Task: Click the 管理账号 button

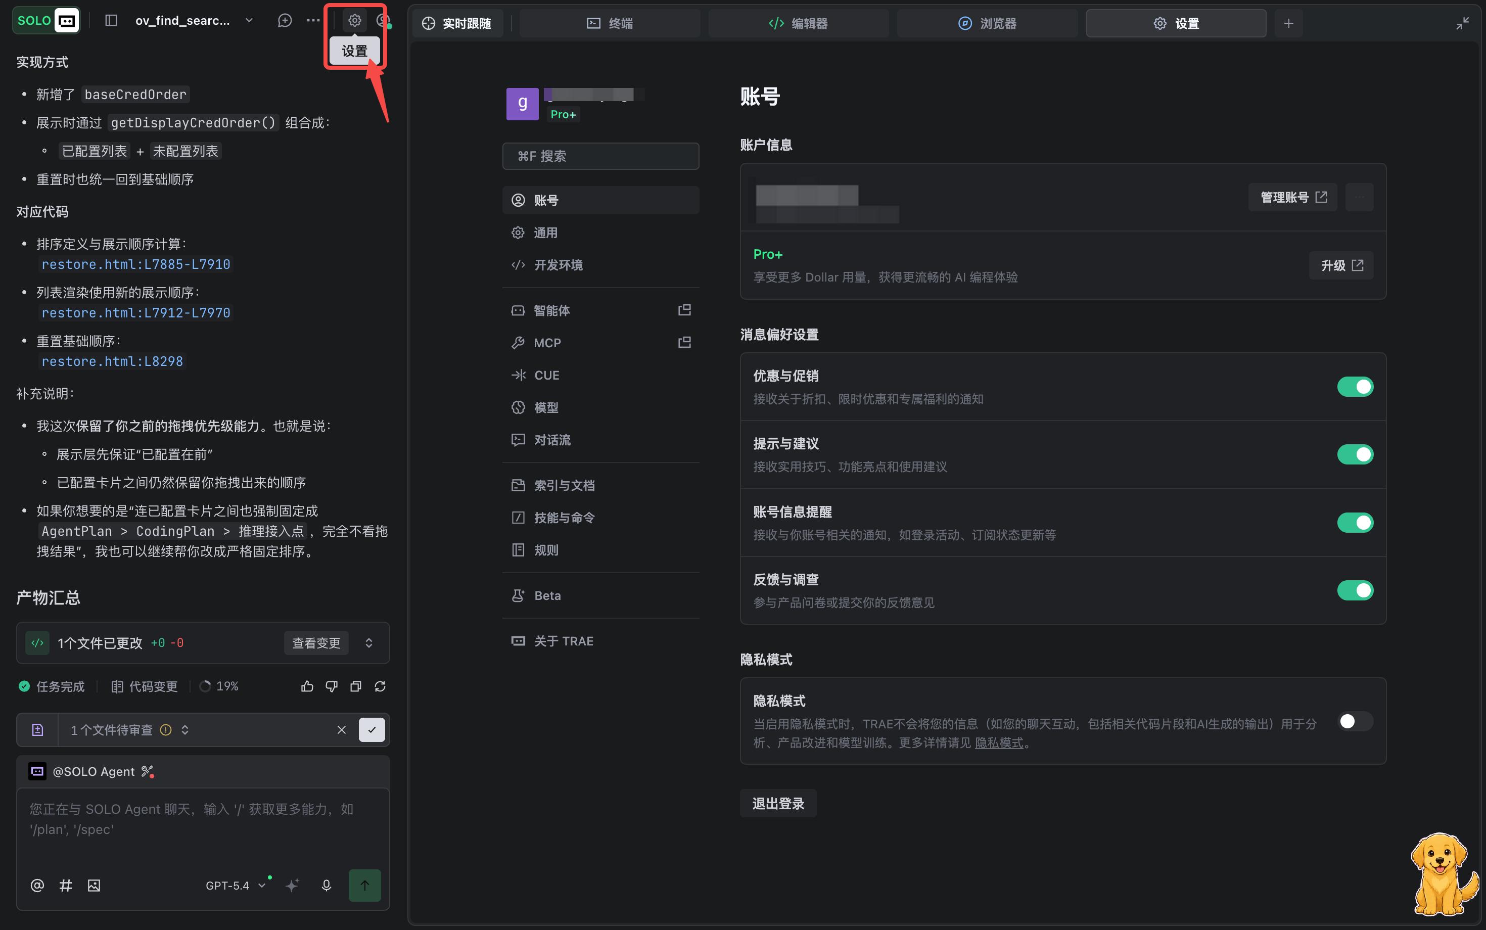Action: pyautogui.click(x=1293, y=198)
